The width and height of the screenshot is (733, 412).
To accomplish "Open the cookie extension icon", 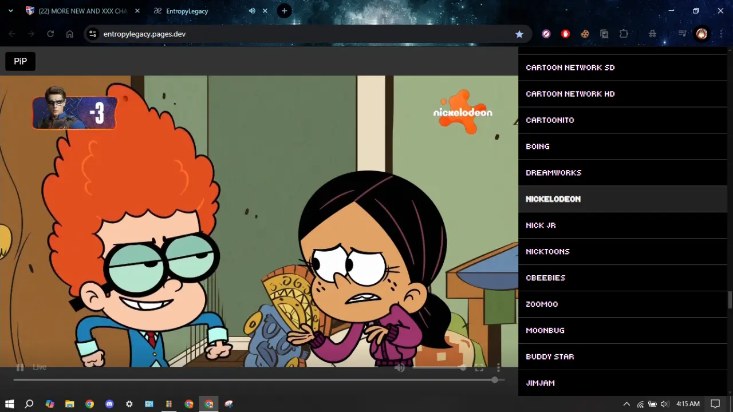I will click(585, 34).
